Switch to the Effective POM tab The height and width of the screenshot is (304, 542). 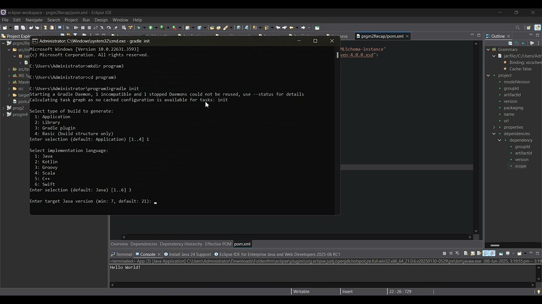point(218,244)
